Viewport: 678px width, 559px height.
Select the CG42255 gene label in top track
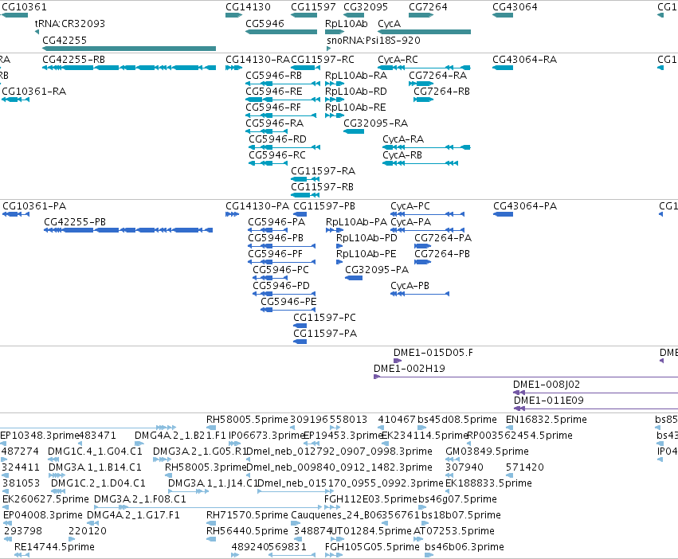coord(65,40)
